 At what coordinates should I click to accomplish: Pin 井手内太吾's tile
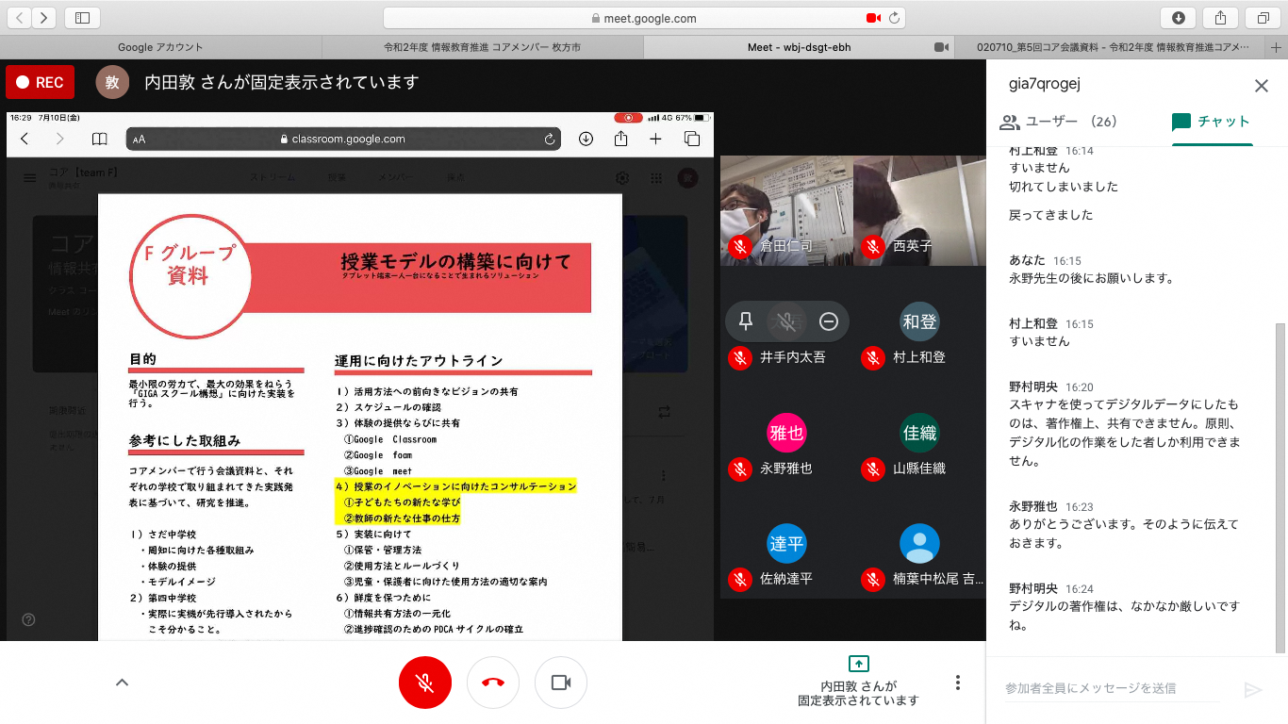tap(746, 321)
